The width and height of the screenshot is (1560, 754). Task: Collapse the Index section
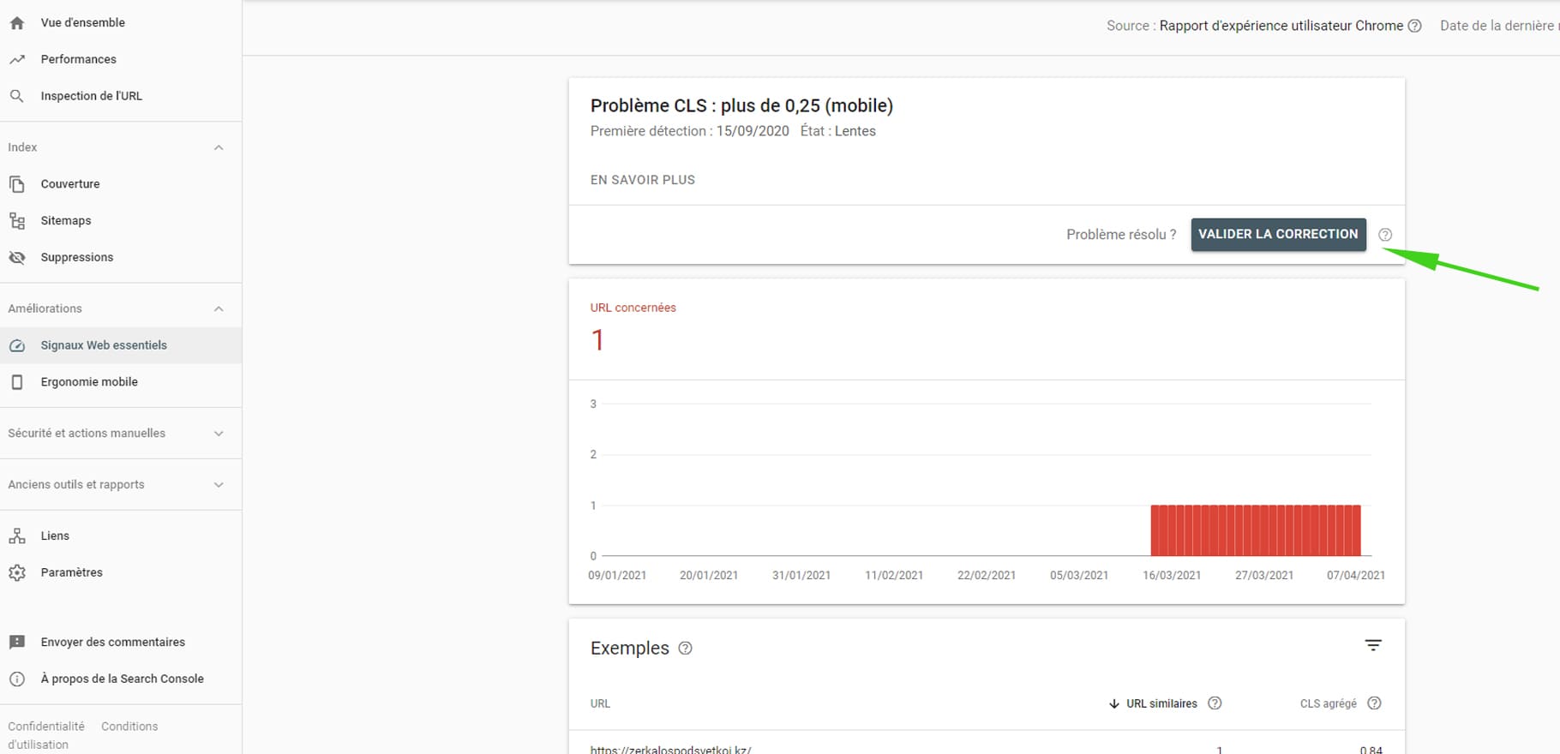tap(219, 147)
